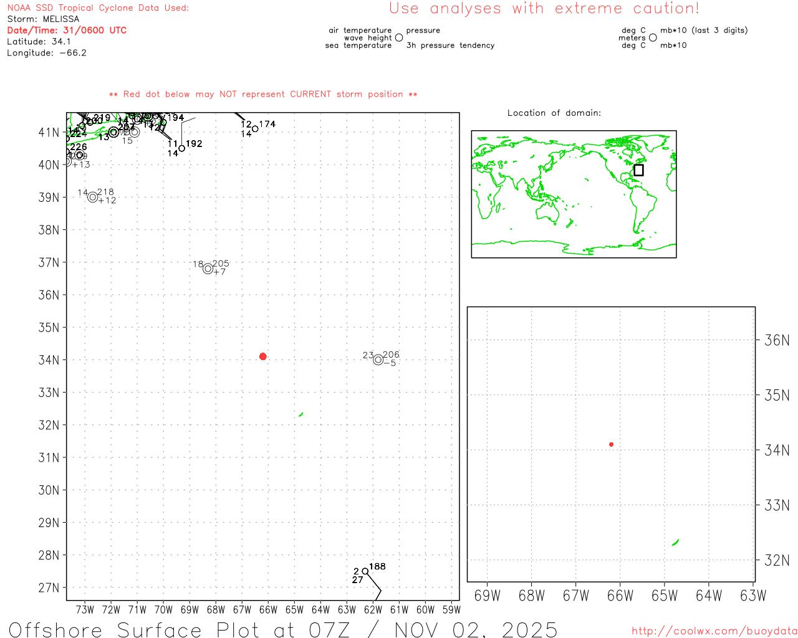Screen dimensions: 798x638
Task: Click the Bermuda island shape on the main map
Action: pos(301,414)
